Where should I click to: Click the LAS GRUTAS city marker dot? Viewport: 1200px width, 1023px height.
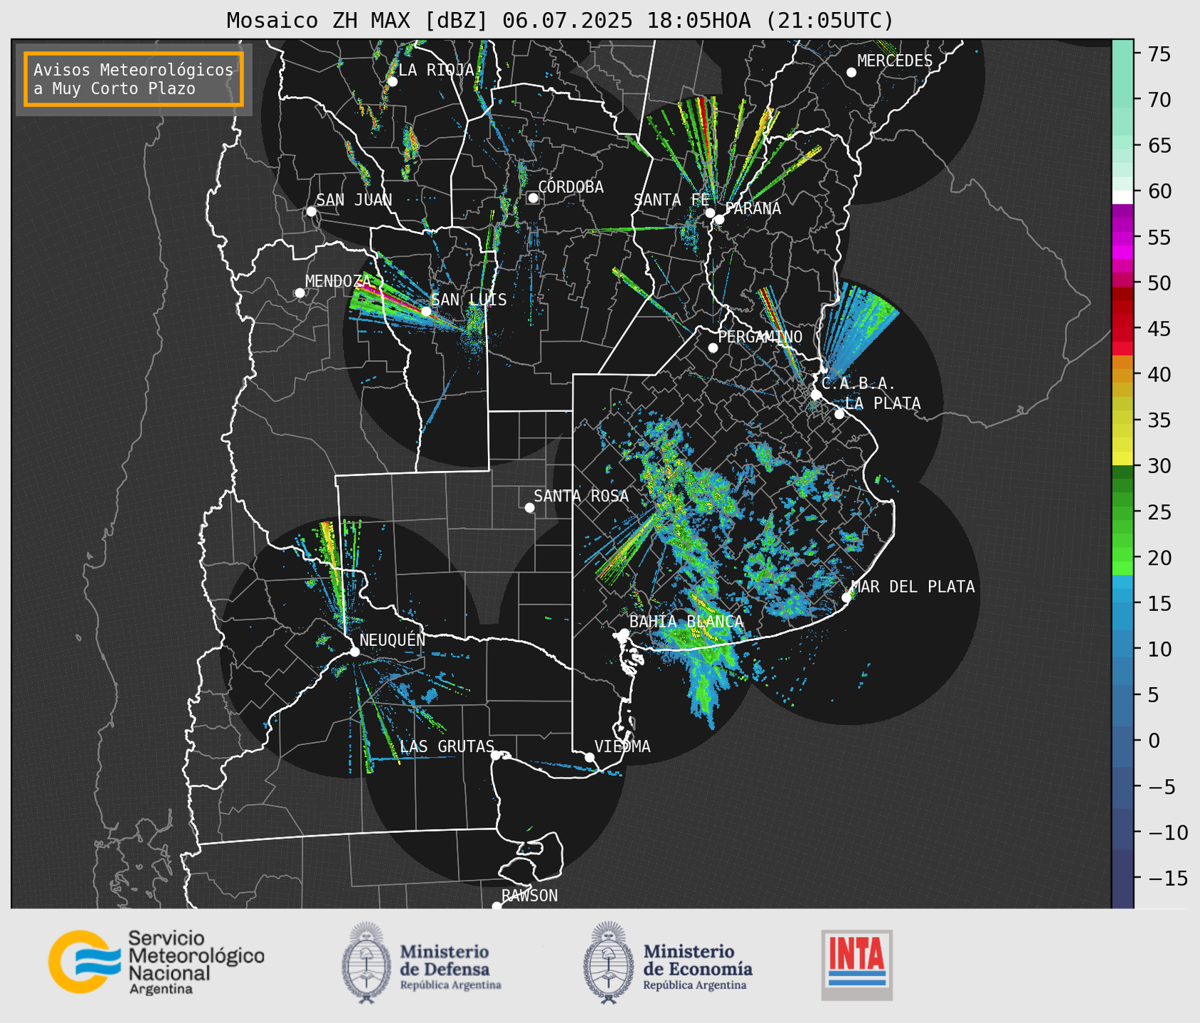click(x=495, y=755)
